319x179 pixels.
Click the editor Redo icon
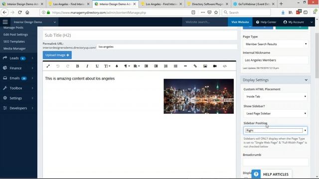click(x=68, y=66)
